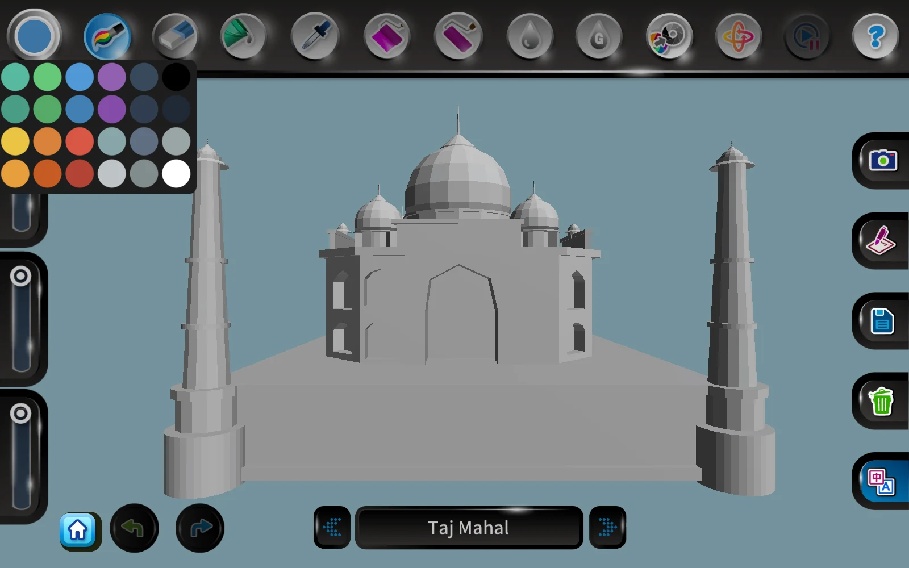
Task: Click the left minaret of the model
Action: [206, 318]
